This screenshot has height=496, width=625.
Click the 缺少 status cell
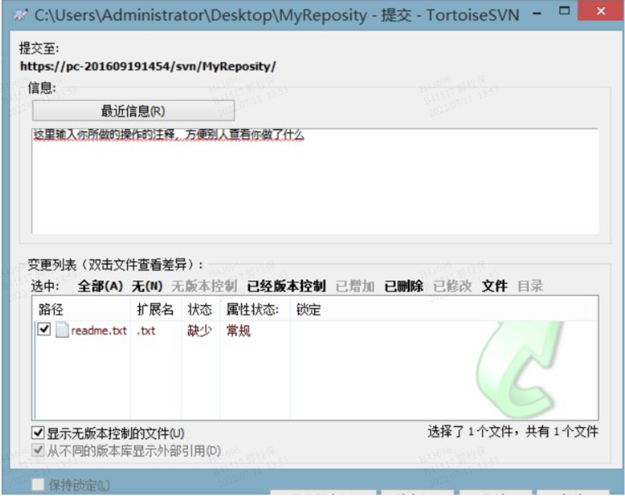pyautogui.click(x=199, y=331)
